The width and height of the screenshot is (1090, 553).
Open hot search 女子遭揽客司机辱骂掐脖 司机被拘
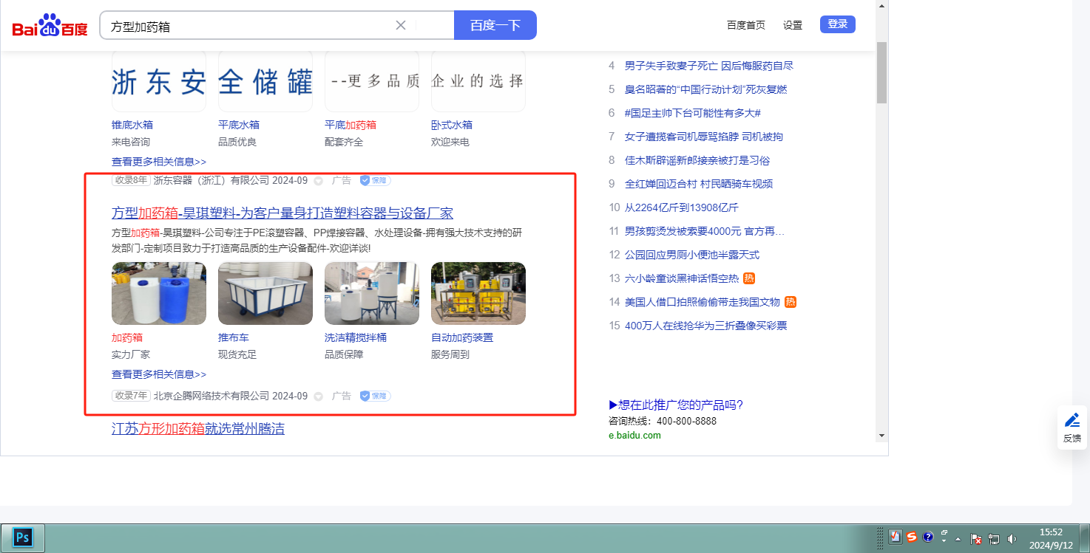704,137
